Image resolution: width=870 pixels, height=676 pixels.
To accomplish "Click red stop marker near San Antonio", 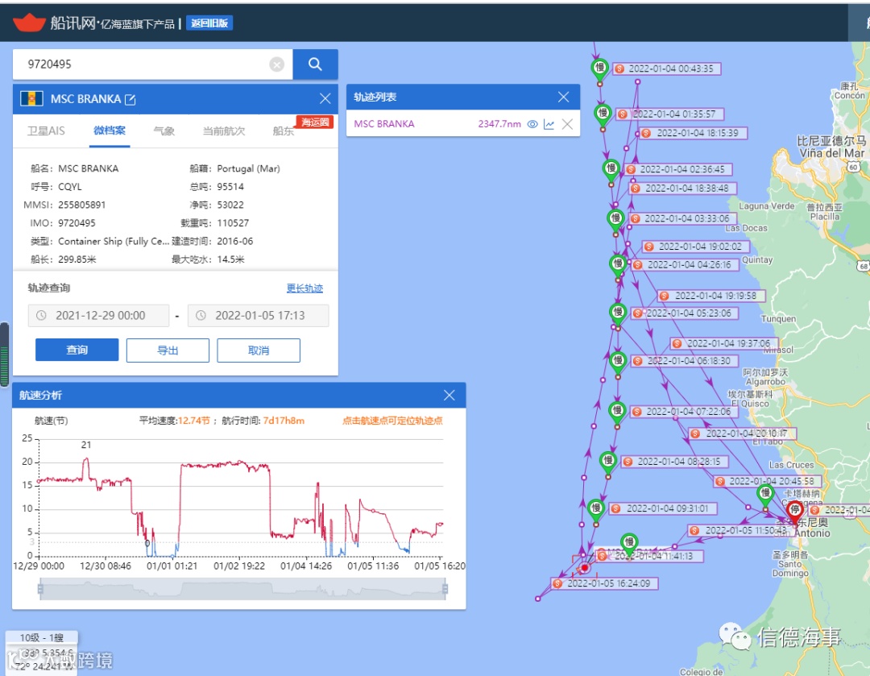I will 795,511.
